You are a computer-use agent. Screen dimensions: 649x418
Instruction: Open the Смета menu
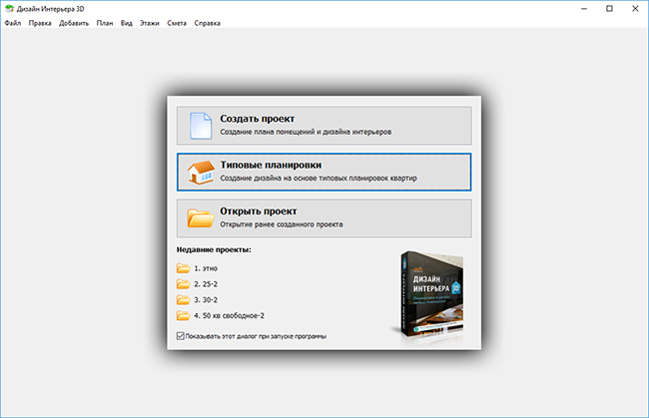pyautogui.click(x=177, y=23)
